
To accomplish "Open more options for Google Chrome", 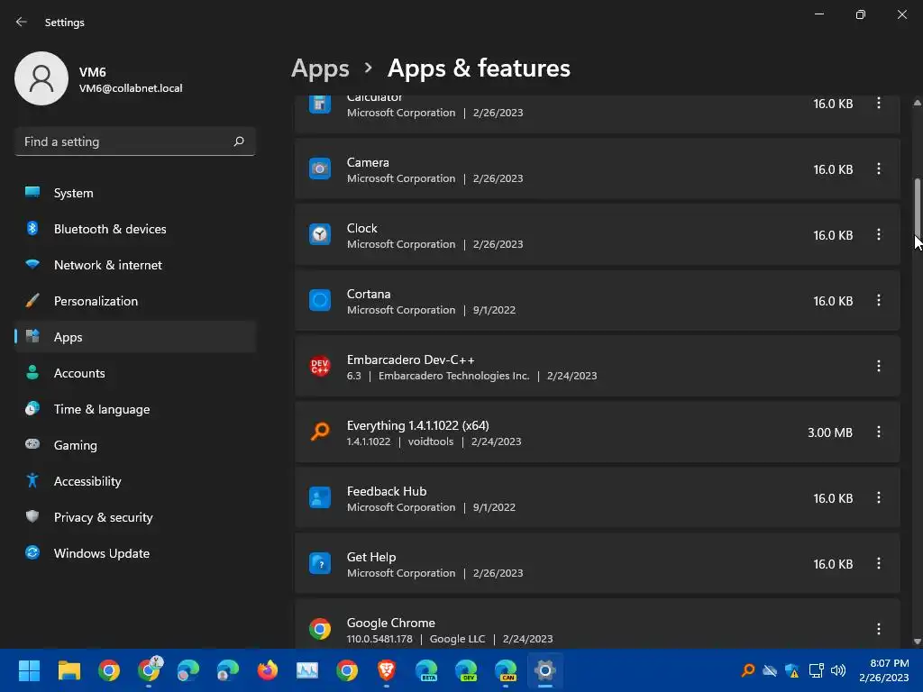I will (x=878, y=629).
